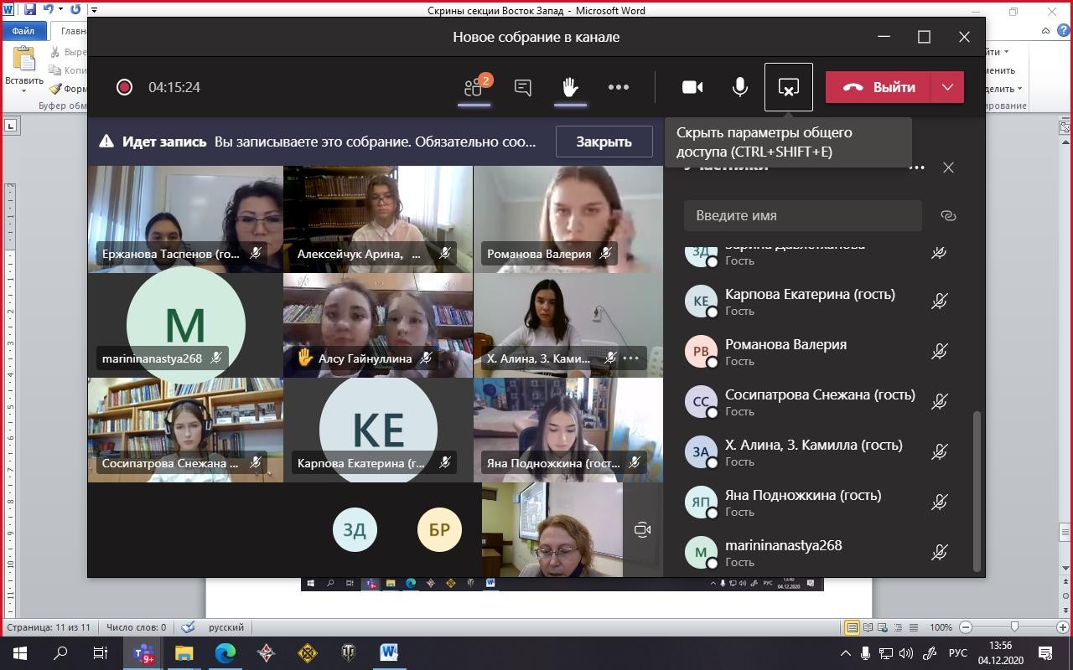The image size is (1073, 670).
Task: Expand the dropdown arrow beside Выйти
Action: [x=947, y=87]
